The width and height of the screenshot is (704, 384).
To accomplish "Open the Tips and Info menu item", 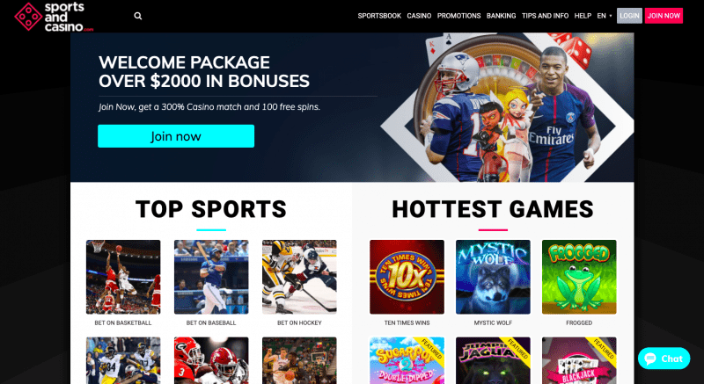I will pyautogui.click(x=545, y=16).
